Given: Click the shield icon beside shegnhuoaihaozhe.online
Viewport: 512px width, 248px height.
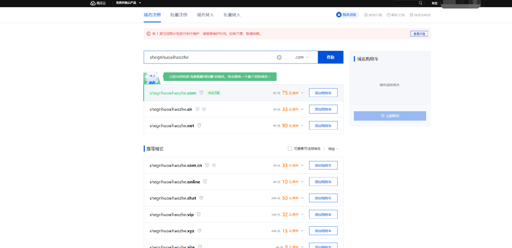Looking at the screenshot, I should tap(205, 182).
